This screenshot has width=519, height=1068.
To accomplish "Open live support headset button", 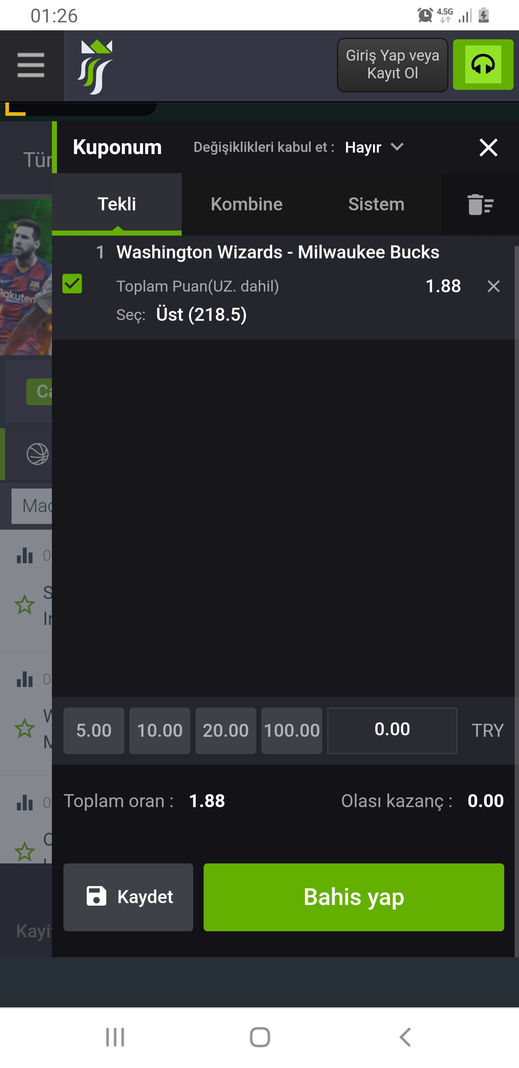I will pyautogui.click(x=483, y=65).
